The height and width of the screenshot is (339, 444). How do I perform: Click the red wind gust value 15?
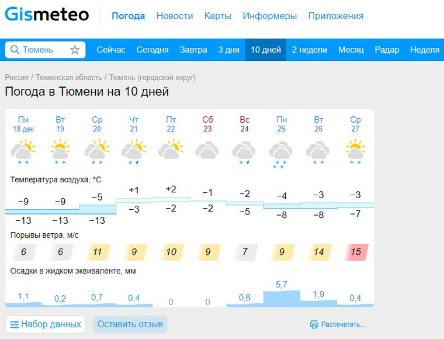coord(356,252)
